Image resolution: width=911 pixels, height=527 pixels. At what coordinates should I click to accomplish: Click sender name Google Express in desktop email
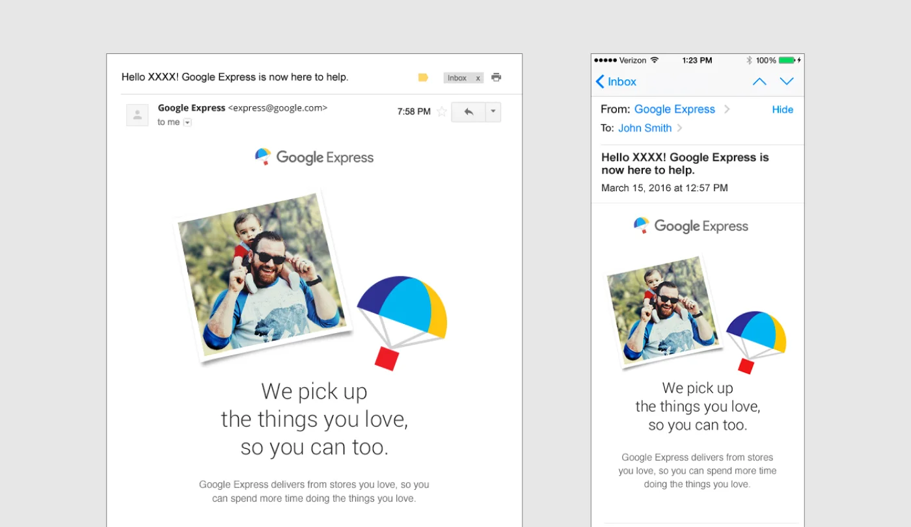tap(191, 108)
